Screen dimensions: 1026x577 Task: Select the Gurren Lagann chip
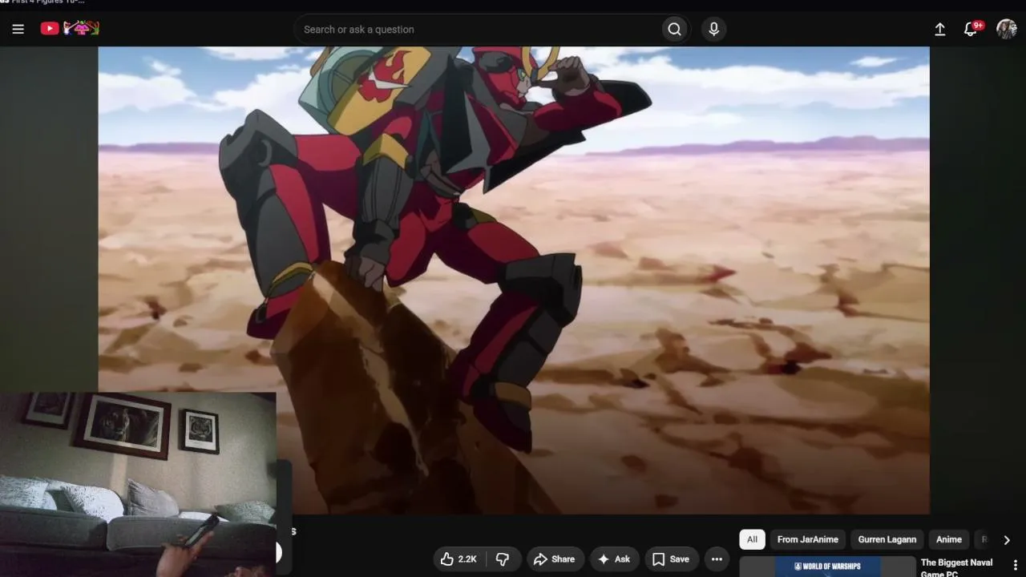pyautogui.click(x=887, y=539)
